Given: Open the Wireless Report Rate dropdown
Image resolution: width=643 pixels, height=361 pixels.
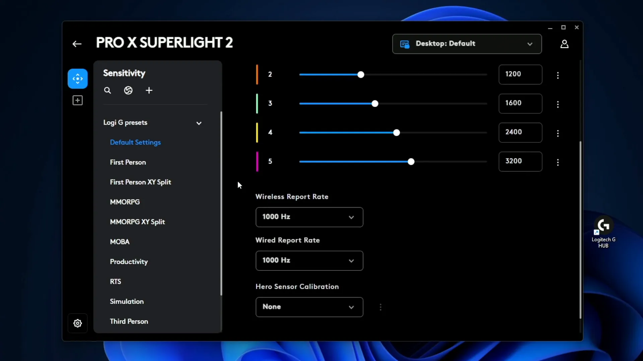Looking at the screenshot, I should 309,217.
